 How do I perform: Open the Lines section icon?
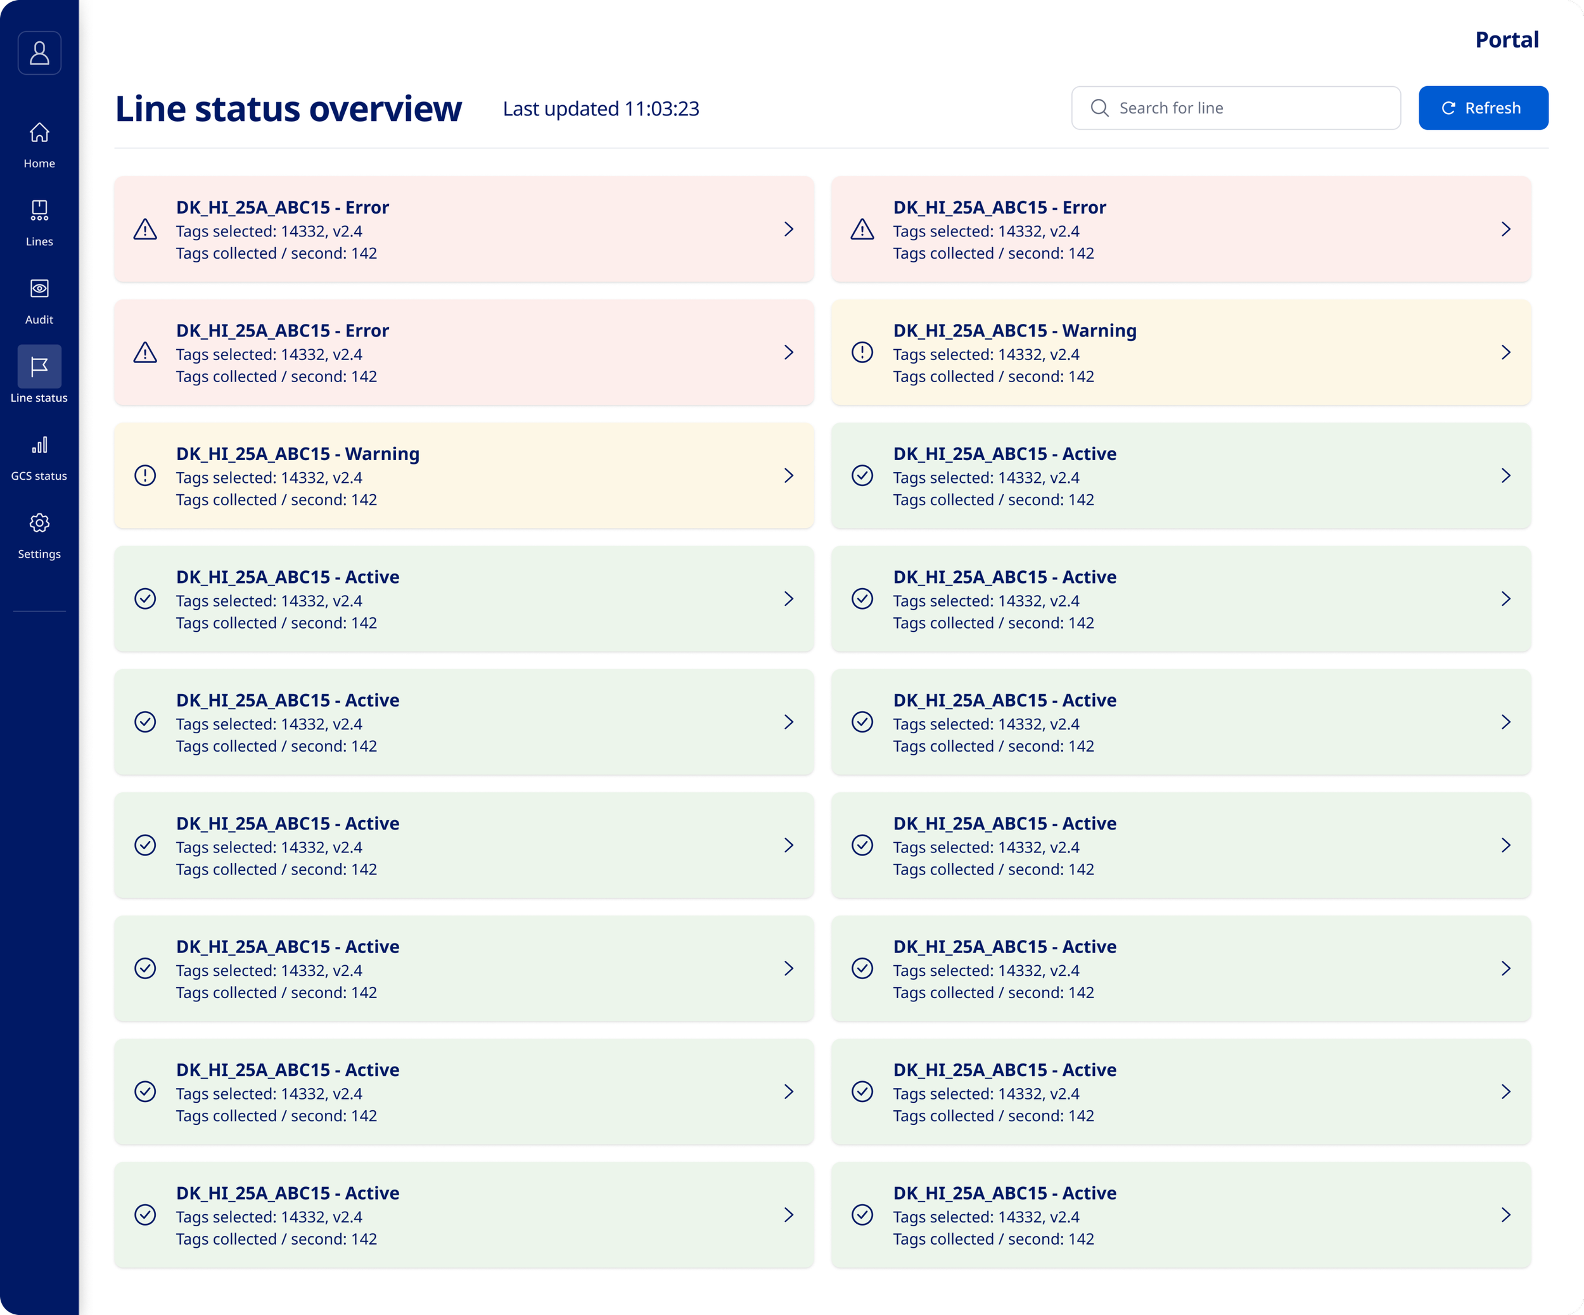point(39,210)
